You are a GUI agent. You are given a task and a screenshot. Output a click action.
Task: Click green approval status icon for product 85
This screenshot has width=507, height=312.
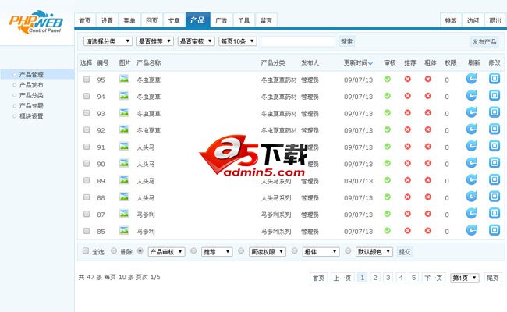coord(388,230)
